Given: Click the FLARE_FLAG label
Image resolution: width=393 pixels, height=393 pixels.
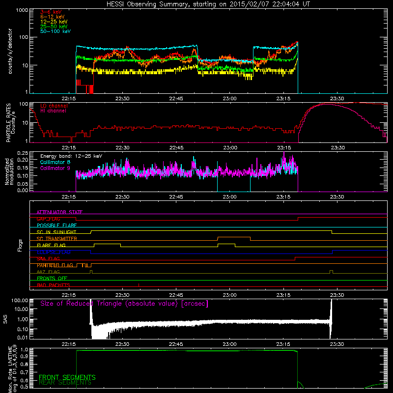Looking at the screenshot, I should (x=51, y=245).
